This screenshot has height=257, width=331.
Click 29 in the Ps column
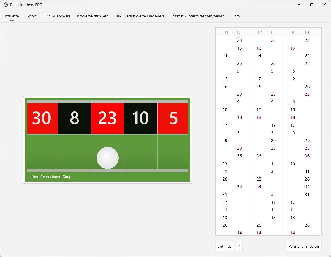point(307,140)
